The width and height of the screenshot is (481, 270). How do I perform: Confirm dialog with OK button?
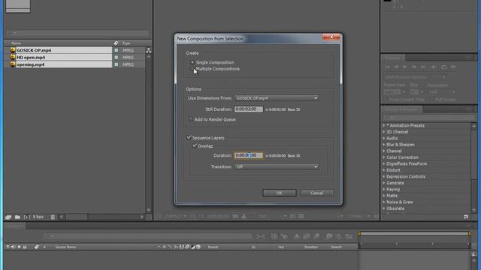(x=279, y=193)
